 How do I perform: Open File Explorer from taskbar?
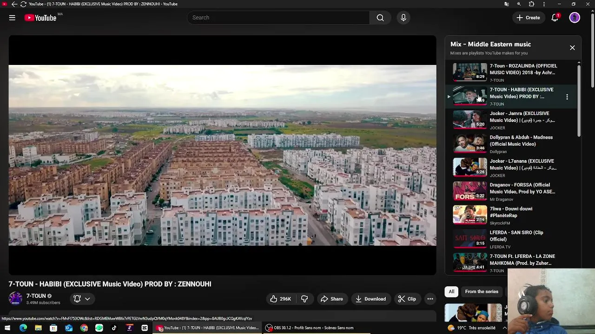pos(38,328)
